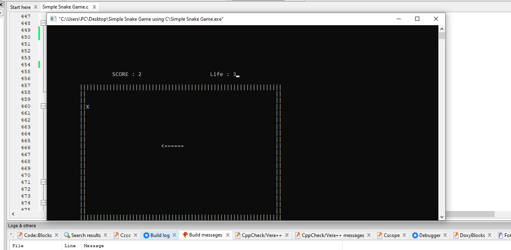Collapse the fold marker at line 460
This screenshot has width=511, height=250.
click(43, 106)
